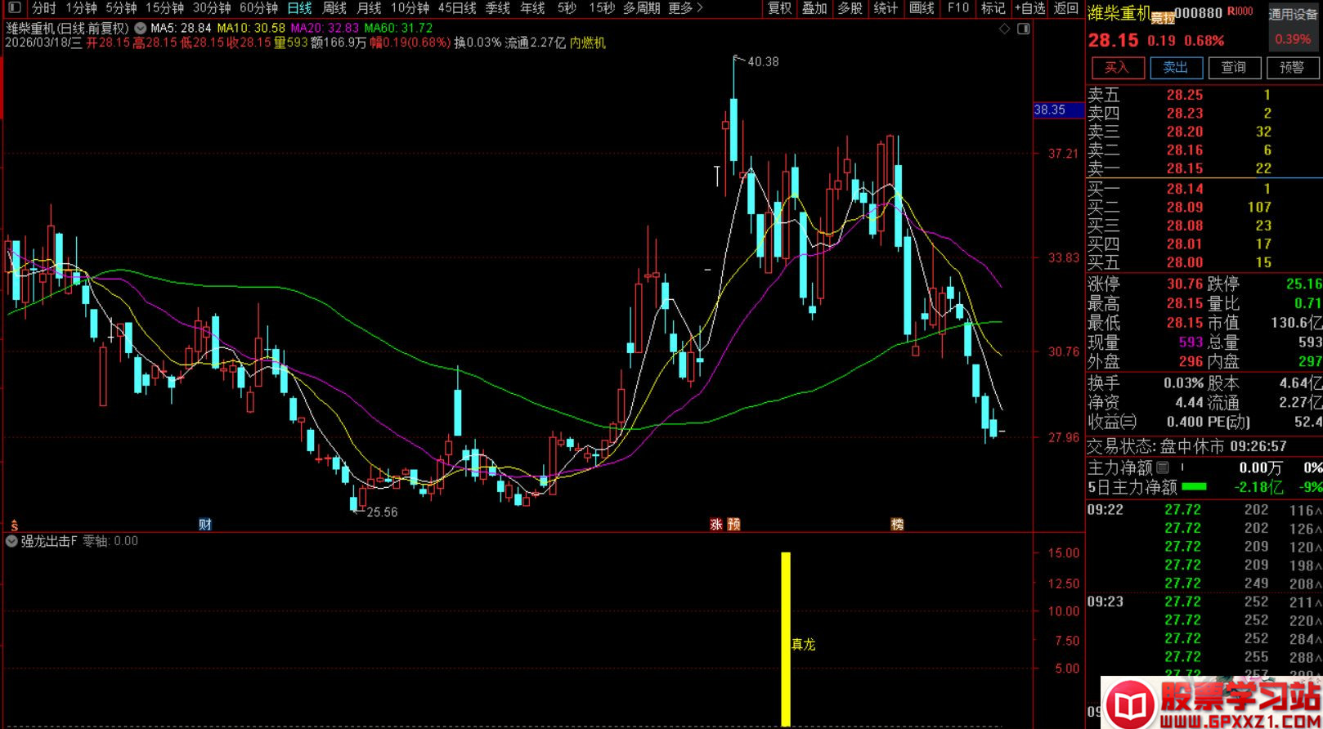Viewport: 1323px width, 729px height.
Task: Click the 财 event marker on the chart
Action: point(205,525)
